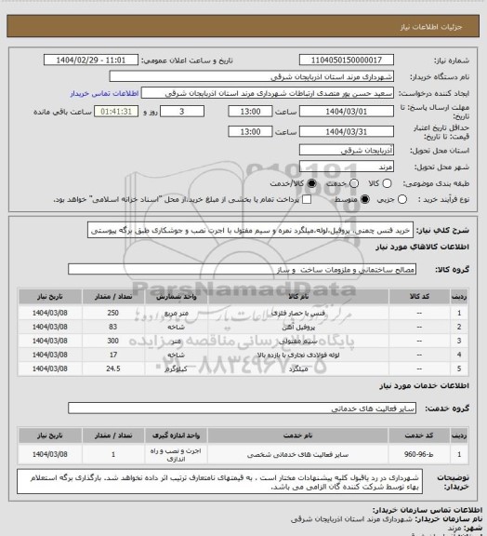This screenshot has width=487, height=536.
Task: Click quantity 24.5 in the goods table
Action: (x=113, y=368)
